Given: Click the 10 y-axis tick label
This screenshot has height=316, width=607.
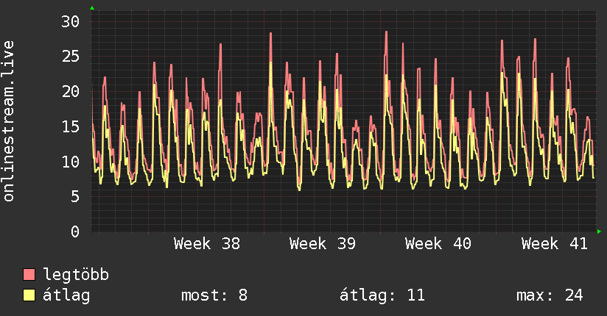Looking at the screenshot, I should [71, 162].
